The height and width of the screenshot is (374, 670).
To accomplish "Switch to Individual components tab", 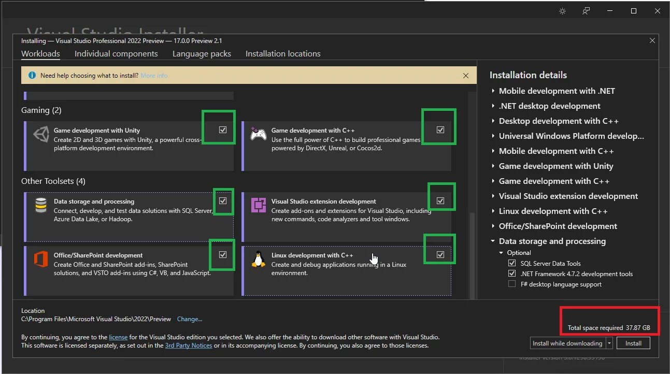I will 116,54.
